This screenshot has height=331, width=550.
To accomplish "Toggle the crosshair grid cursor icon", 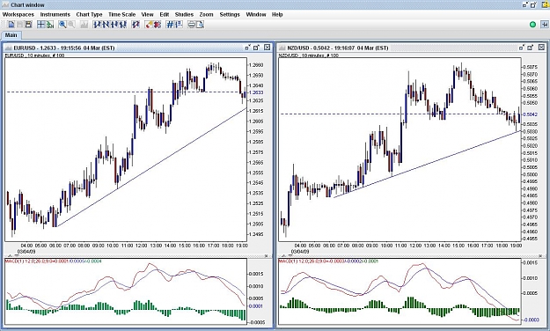I will 41,25.
